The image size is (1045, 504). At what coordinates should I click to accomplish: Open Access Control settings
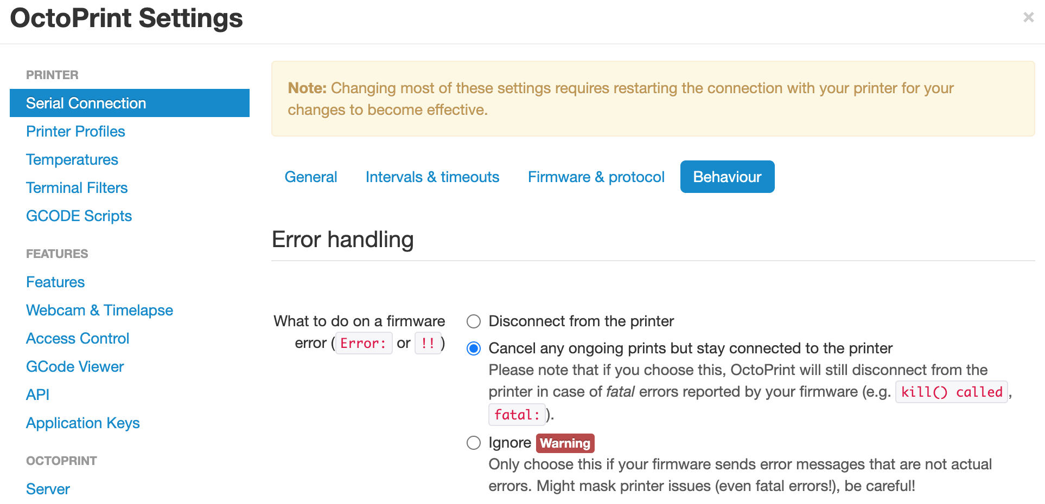[78, 338]
